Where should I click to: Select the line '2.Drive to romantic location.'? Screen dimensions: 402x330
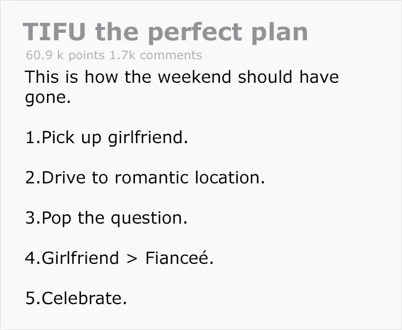[x=145, y=178]
